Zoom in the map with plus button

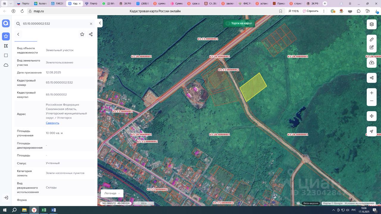[x=371, y=93]
